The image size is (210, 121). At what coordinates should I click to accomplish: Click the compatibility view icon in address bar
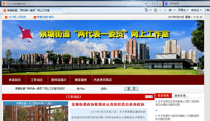click(x=150, y=4)
